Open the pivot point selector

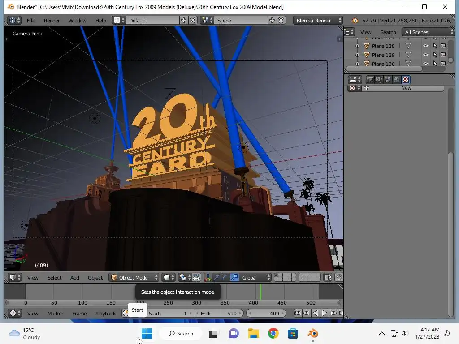(185, 277)
